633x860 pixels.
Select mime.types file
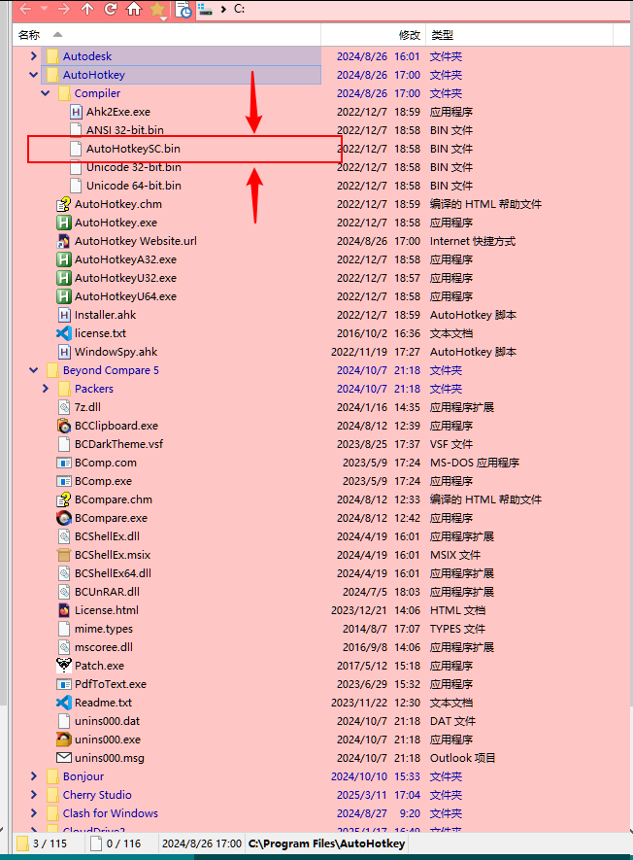click(x=104, y=629)
